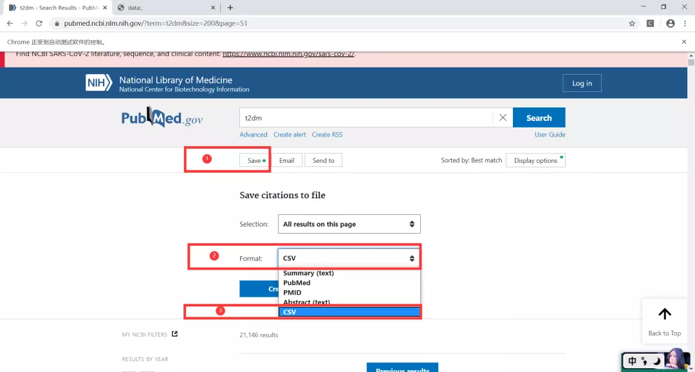695x372 pixels.
Task: Click the page address bar URL
Action: tap(156, 24)
